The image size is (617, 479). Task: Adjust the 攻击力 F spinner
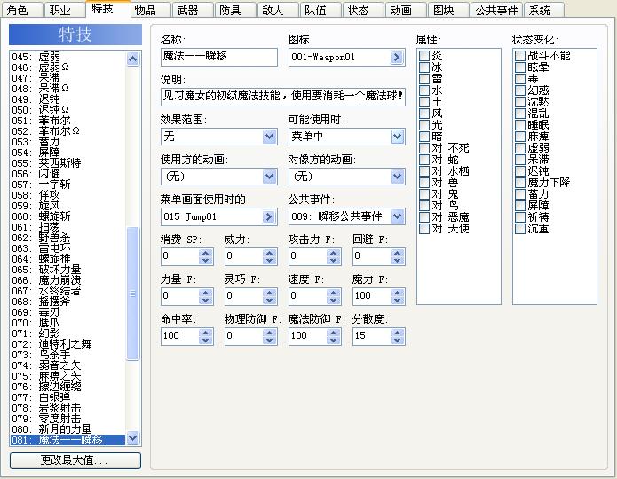pyautogui.click(x=333, y=256)
